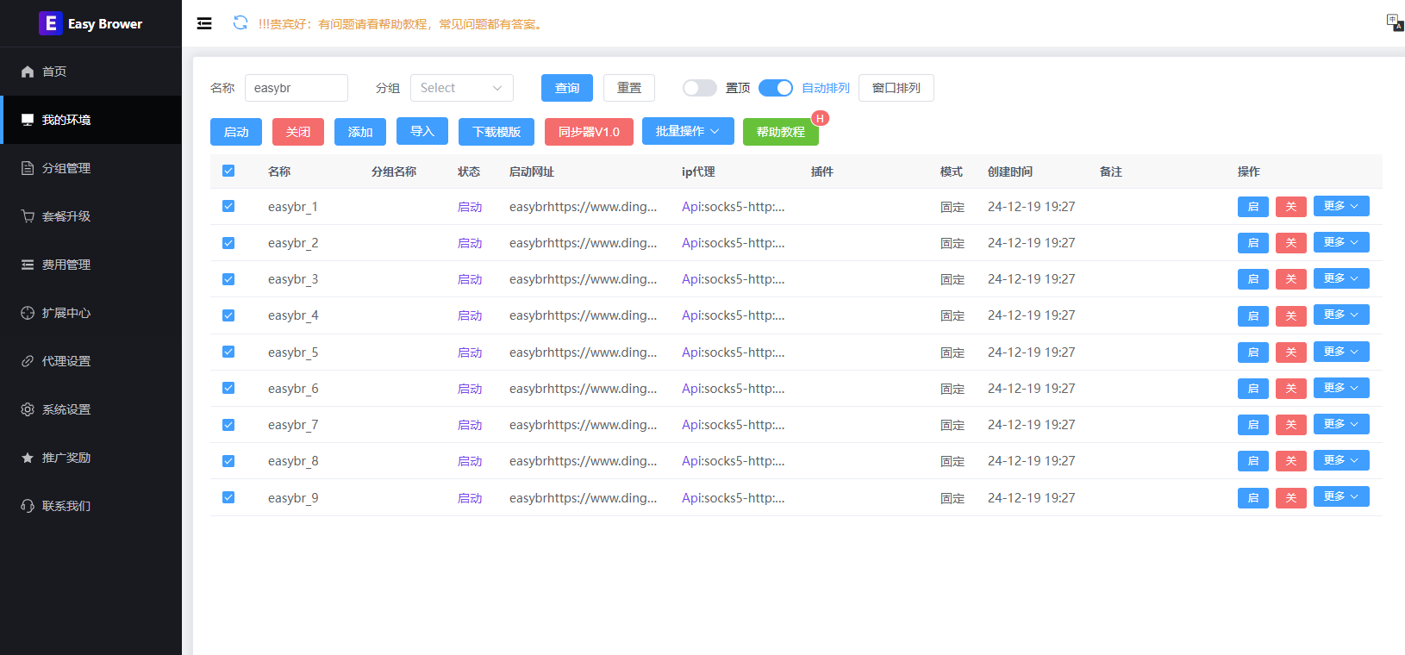Screen dimensions: 1405x655
Task: Click the 查询 search button
Action: pyautogui.click(x=567, y=88)
